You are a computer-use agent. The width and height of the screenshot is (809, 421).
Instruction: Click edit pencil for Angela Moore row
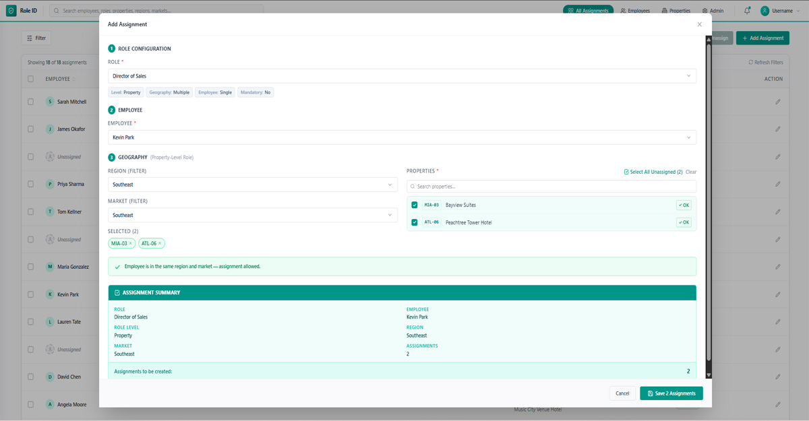(778, 404)
